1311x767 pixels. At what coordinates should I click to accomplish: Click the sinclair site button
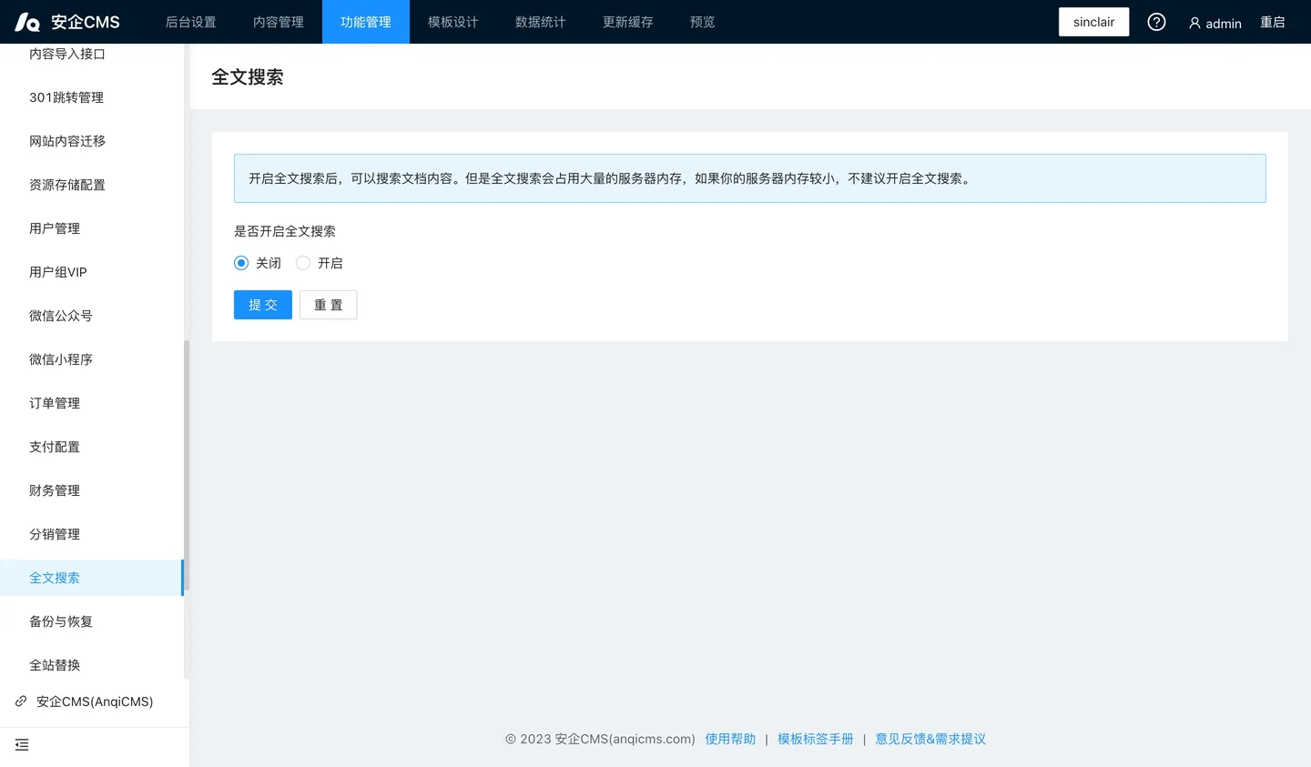(x=1093, y=22)
